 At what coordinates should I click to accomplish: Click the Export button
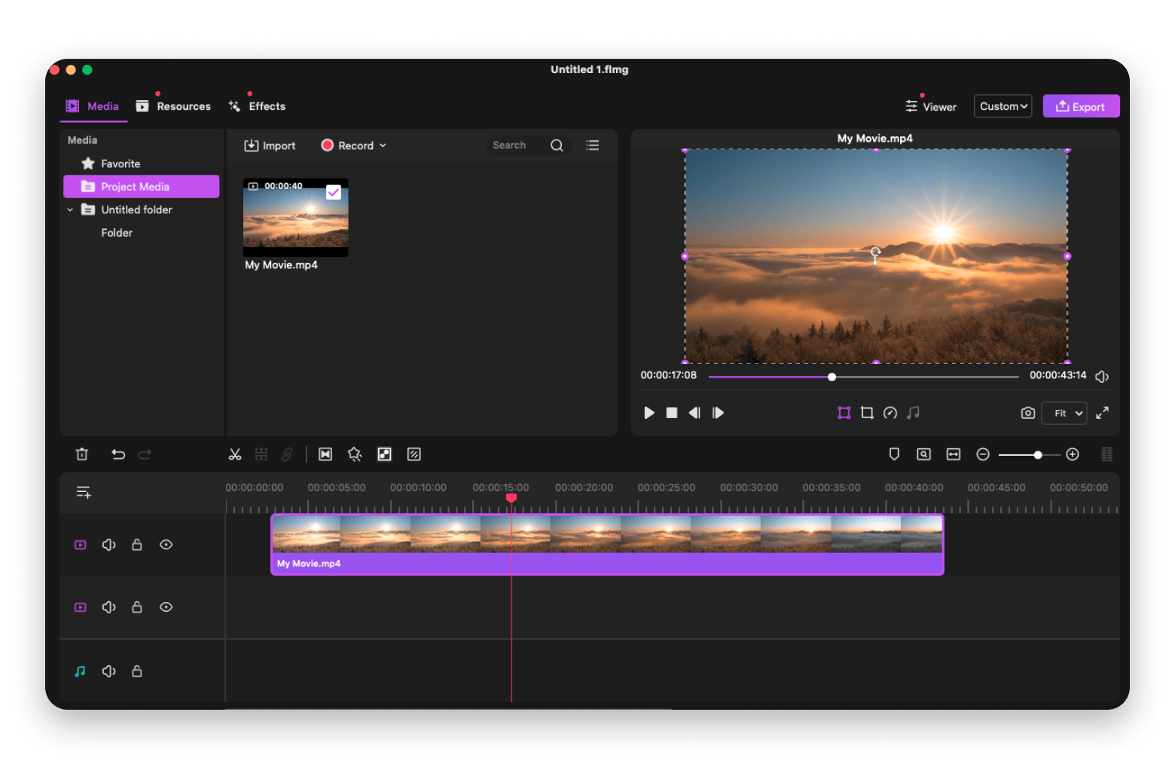1081,105
